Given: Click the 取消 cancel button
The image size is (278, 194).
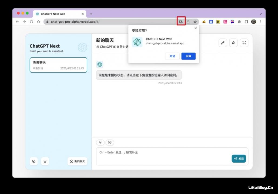Looking at the screenshot, I should tap(173, 56).
